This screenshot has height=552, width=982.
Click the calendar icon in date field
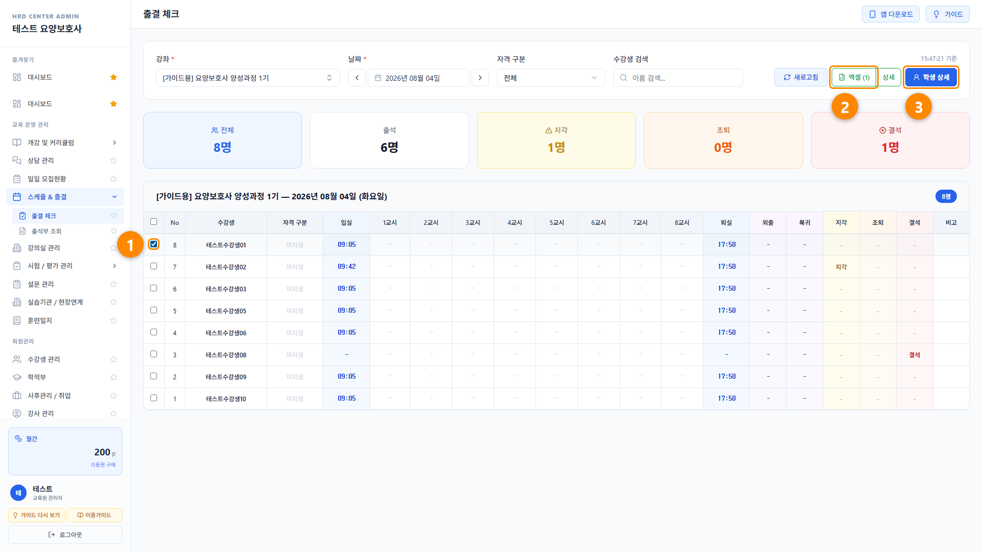(378, 78)
